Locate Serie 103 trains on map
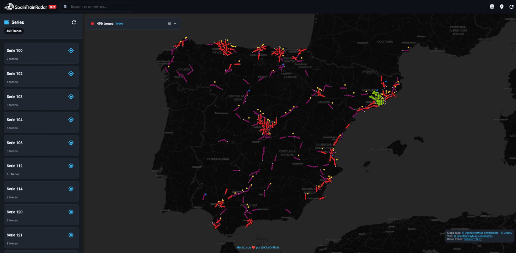 [x=71, y=97]
